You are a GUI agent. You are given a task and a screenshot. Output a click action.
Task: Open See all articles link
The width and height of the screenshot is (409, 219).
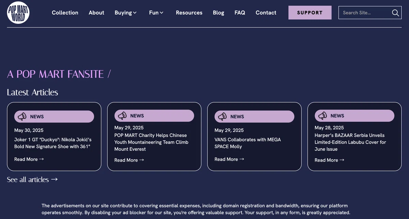point(32,180)
